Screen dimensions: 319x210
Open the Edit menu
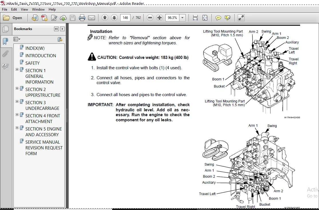[14, 9]
